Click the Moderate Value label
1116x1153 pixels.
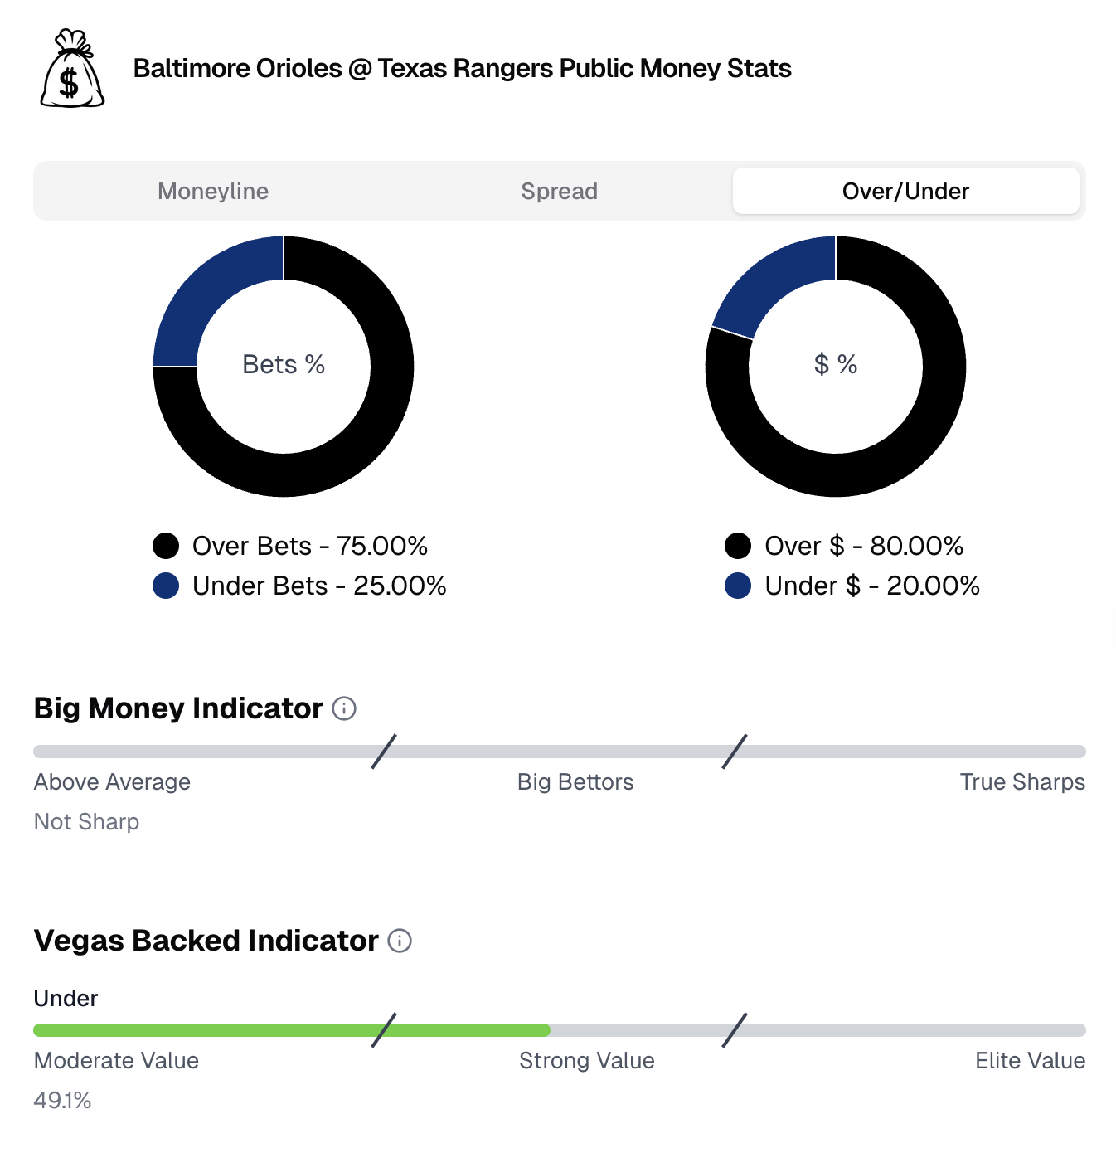116,1061
